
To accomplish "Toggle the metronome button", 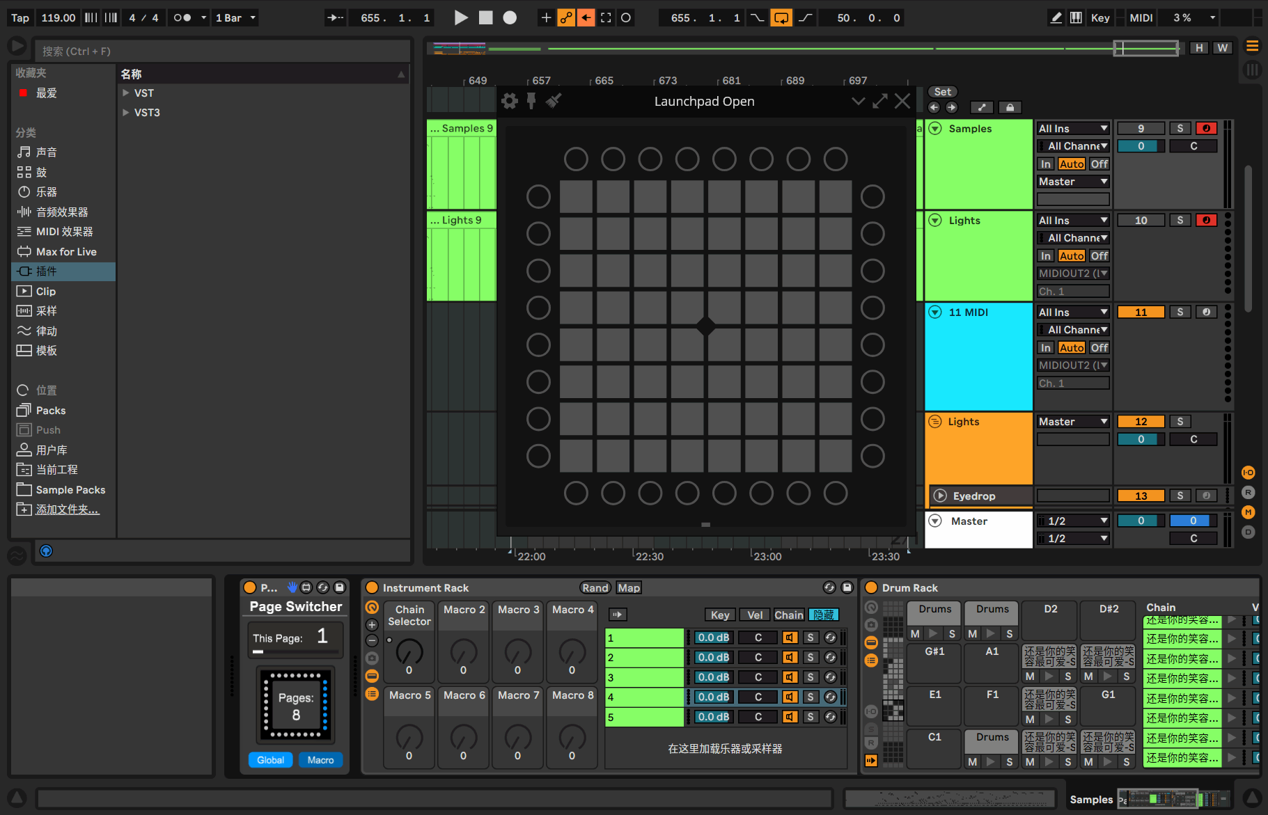I will pos(182,18).
